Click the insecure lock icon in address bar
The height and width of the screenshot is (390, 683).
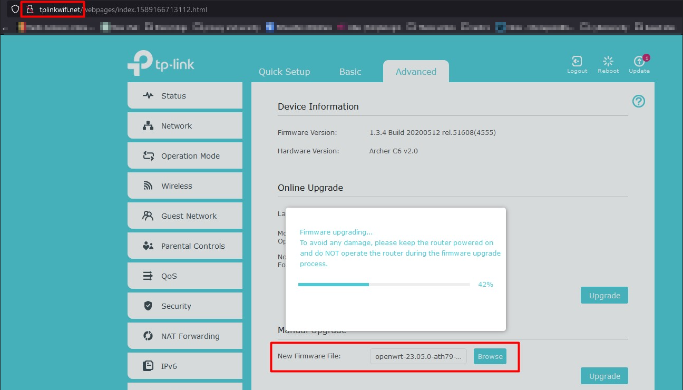(30, 9)
